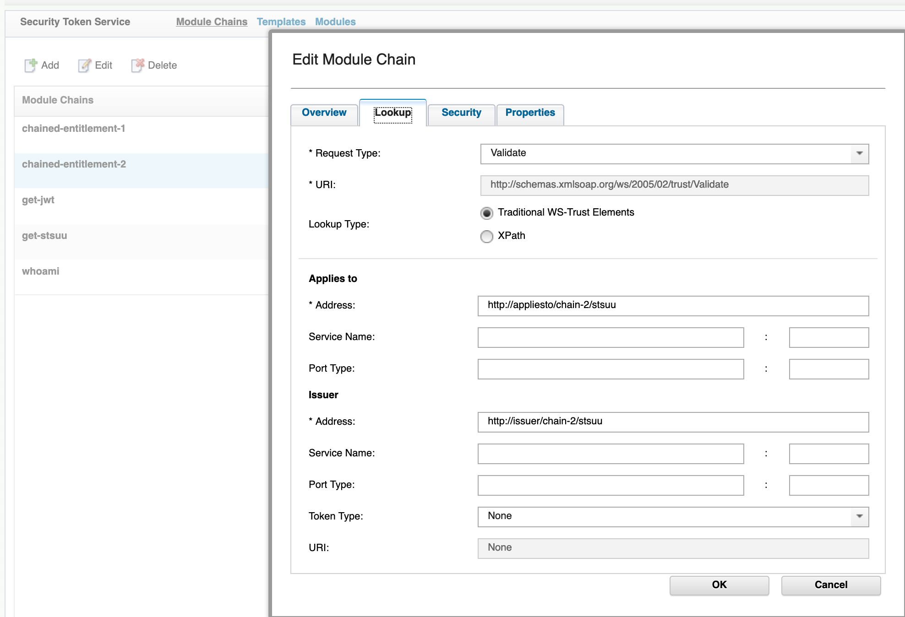Select Traditional WS-Trust Elements radio button
The image size is (905, 617).
[x=486, y=213]
